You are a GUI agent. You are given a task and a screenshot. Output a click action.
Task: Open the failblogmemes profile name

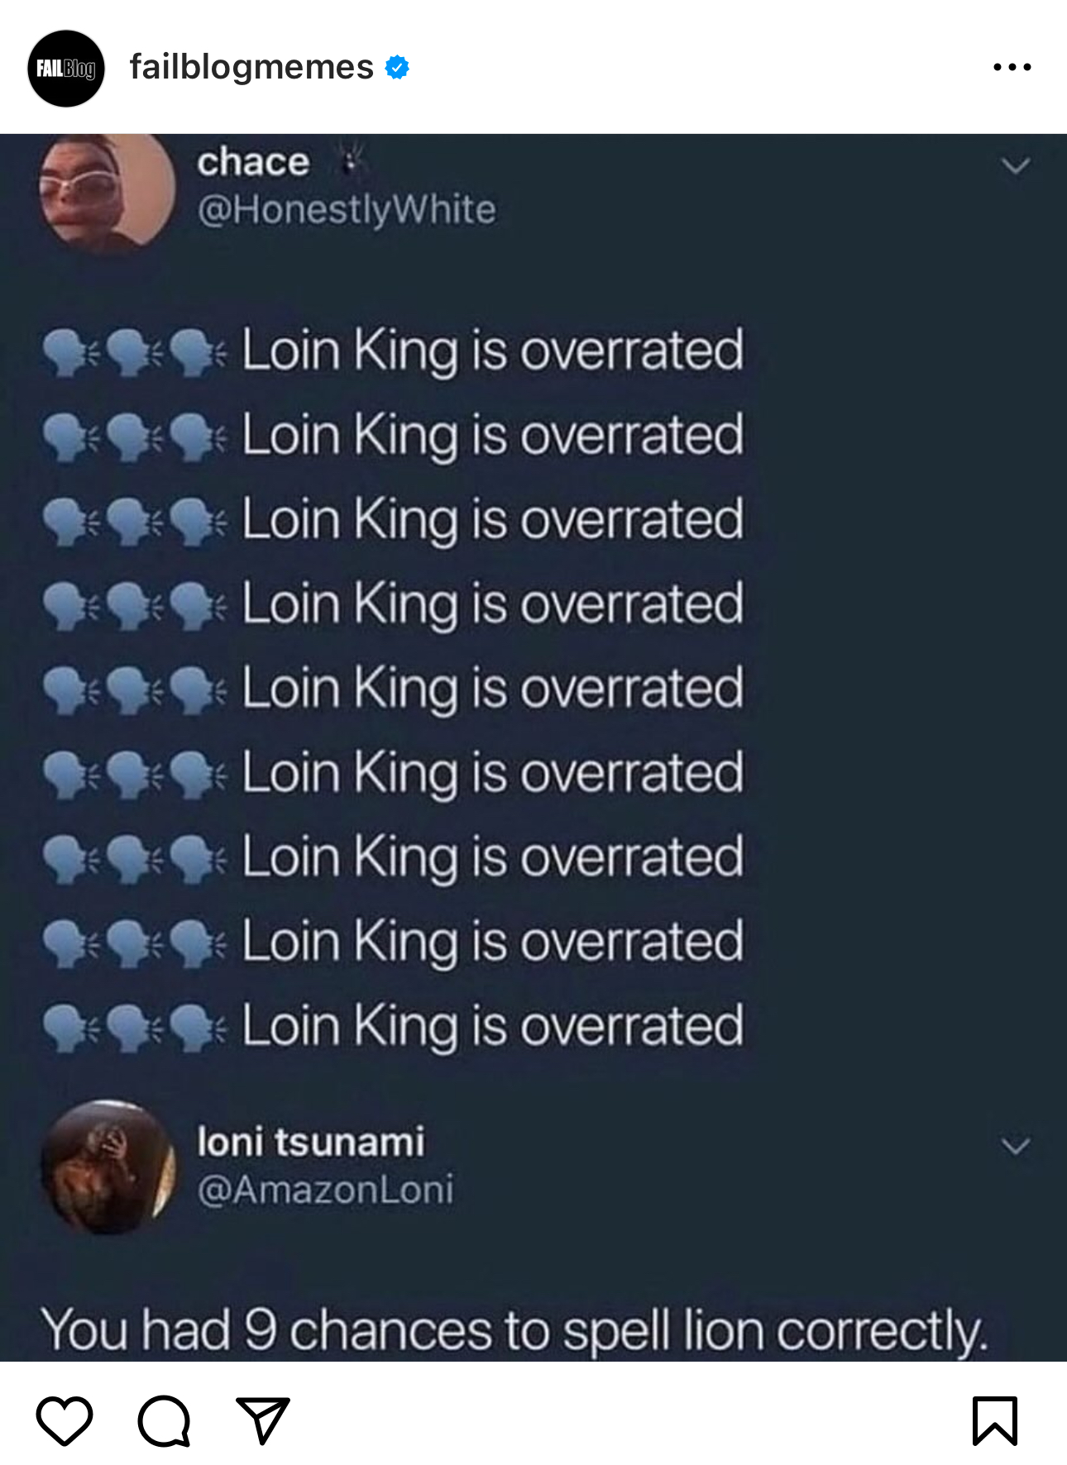point(251,67)
